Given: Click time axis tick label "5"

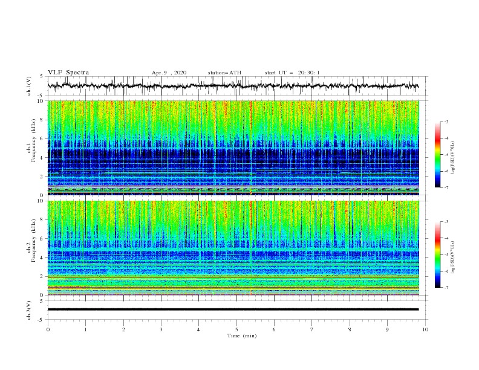Looking at the screenshot, I should tap(236, 329).
